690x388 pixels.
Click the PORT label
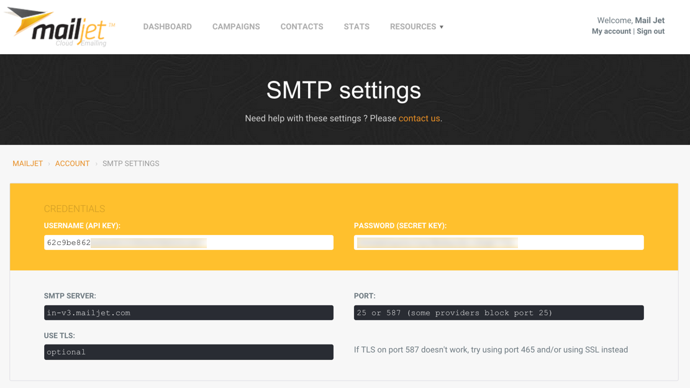coord(365,296)
